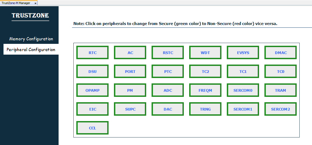This screenshot has width=312, height=145.
Task: Toggle PORT peripheral security state
Action: 130,72
